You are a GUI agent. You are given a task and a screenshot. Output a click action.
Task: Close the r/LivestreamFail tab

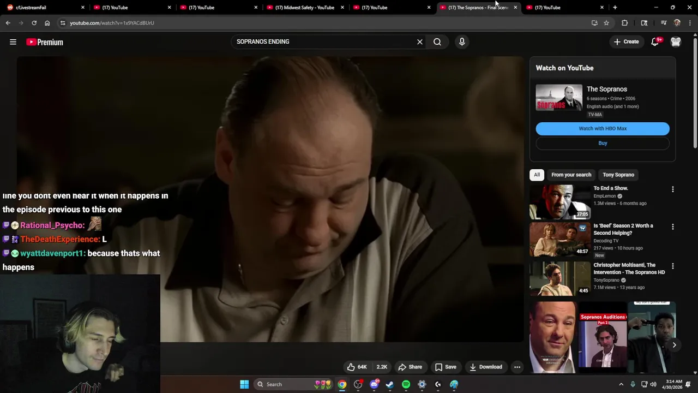[x=83, y=8]
